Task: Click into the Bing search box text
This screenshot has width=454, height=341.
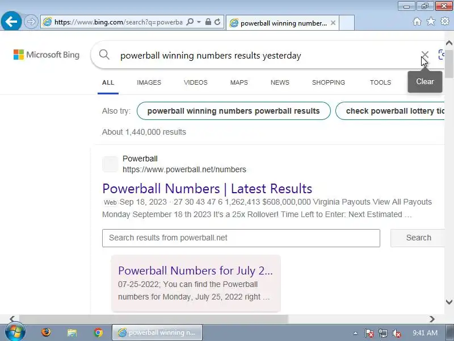Action: [x=211, y=55]
